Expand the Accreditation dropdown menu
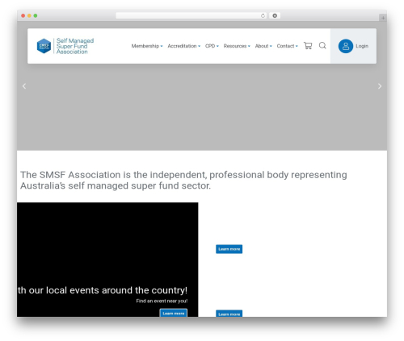The image size is (404, 341). click(184, 46)
